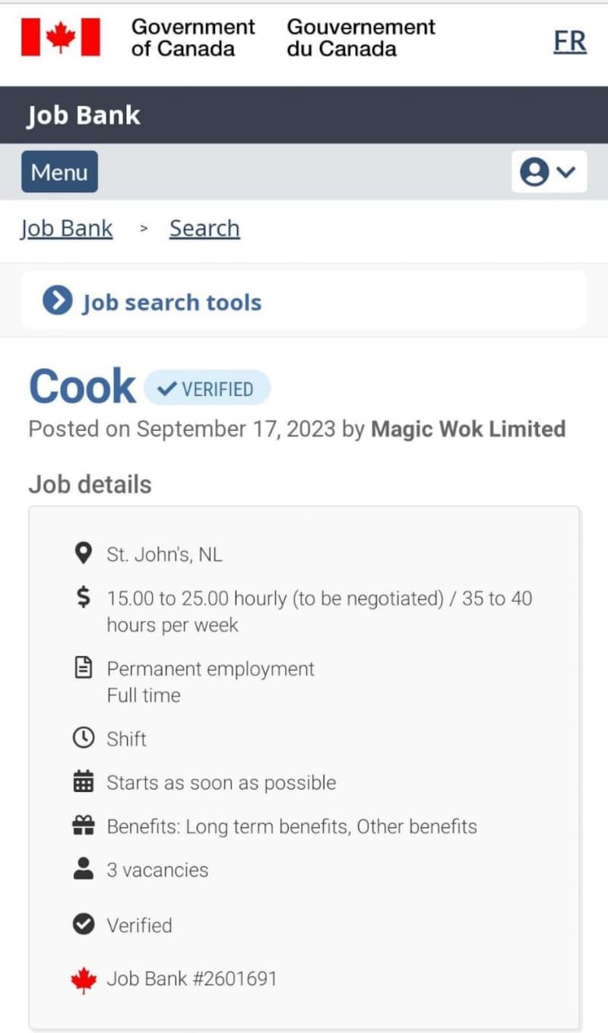
Task: Expand the Job search tools section
Action: click(153, 302)
